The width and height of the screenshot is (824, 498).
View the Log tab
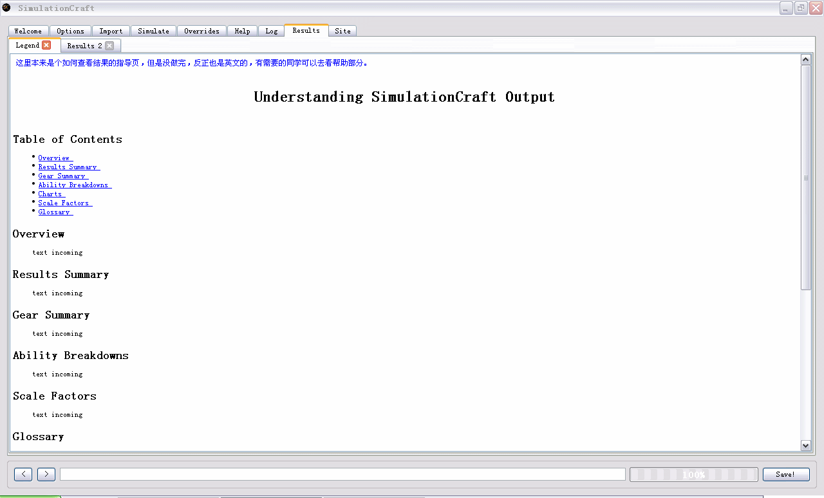(271, 31)
